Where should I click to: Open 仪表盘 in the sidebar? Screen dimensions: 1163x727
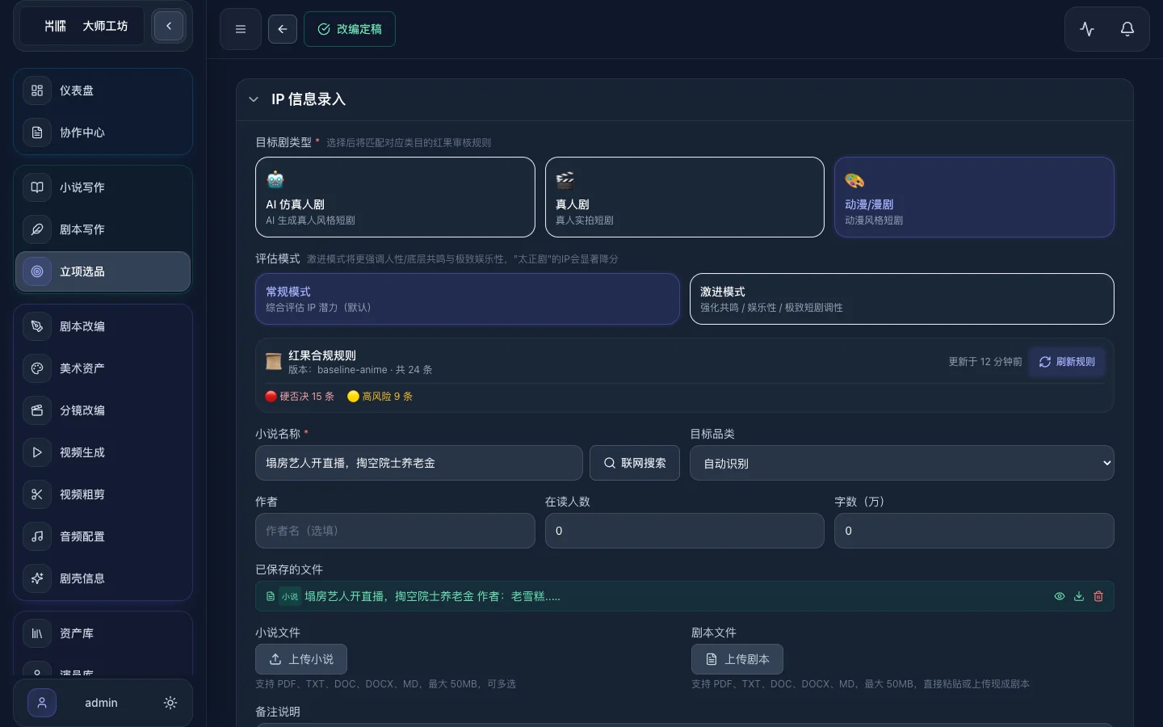[103, 90]
